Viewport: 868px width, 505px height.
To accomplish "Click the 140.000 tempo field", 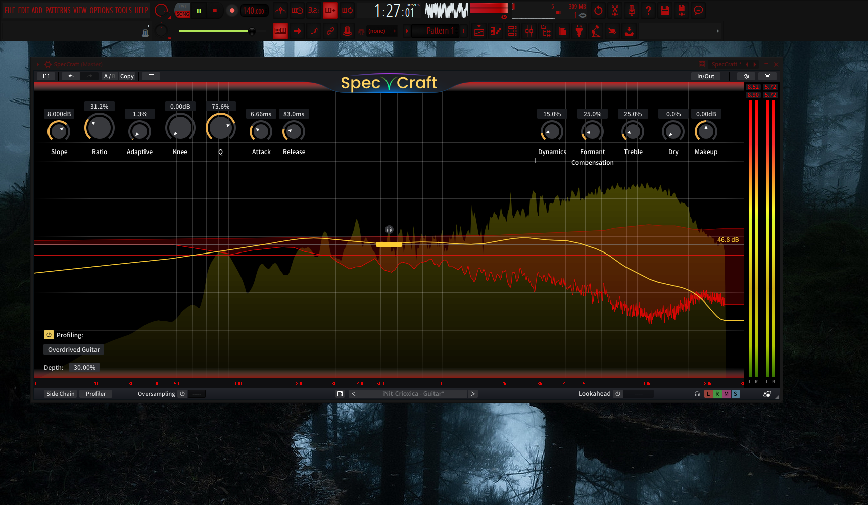I will click(254, 11).
